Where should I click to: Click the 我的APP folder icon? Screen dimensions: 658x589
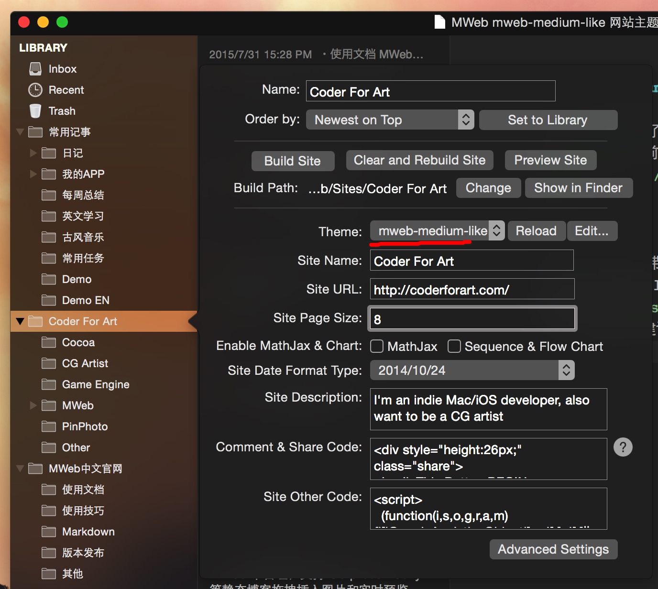(49, 174)
